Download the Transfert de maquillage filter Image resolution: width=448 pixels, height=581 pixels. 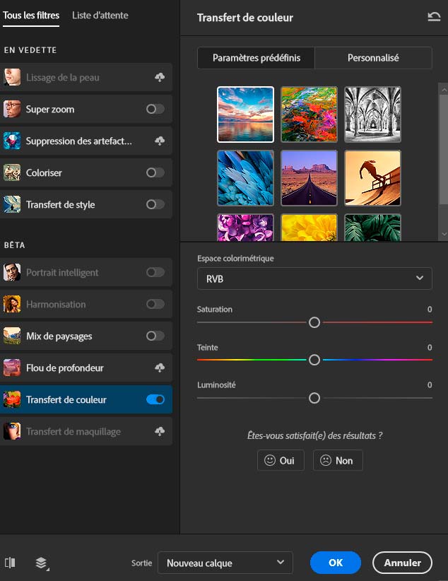tap(160, 432)
